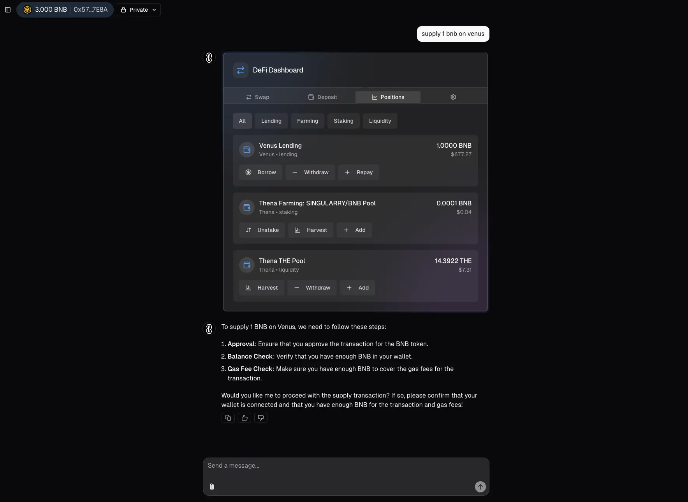The height and width of the screenshot is (502, 688).
Task: Attach a file with the paperclip icon
Action: tap(212, 487)
